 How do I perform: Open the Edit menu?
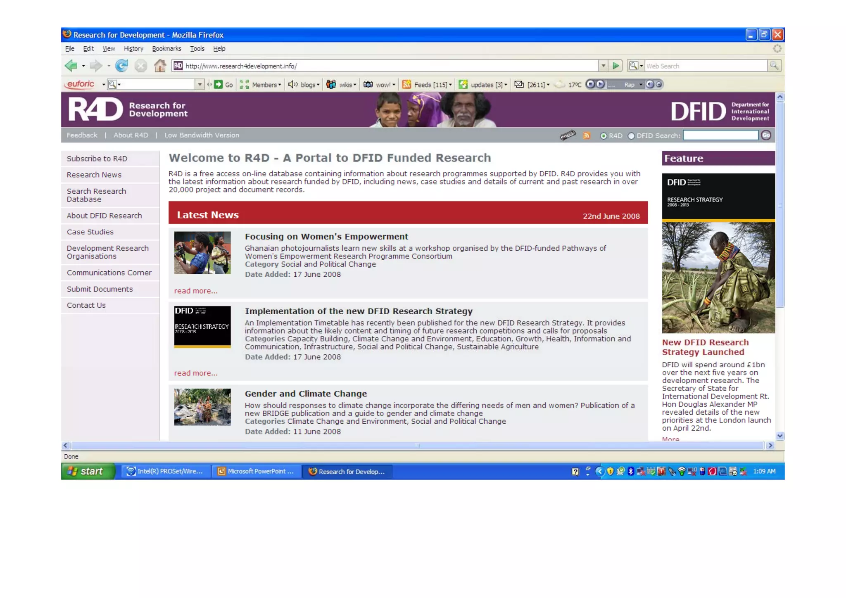pos(88,49)
